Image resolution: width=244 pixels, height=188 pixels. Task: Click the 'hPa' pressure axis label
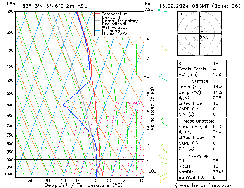tap(11, 4)
